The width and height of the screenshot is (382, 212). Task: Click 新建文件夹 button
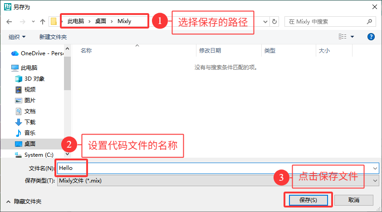click(x=53, y=37)
